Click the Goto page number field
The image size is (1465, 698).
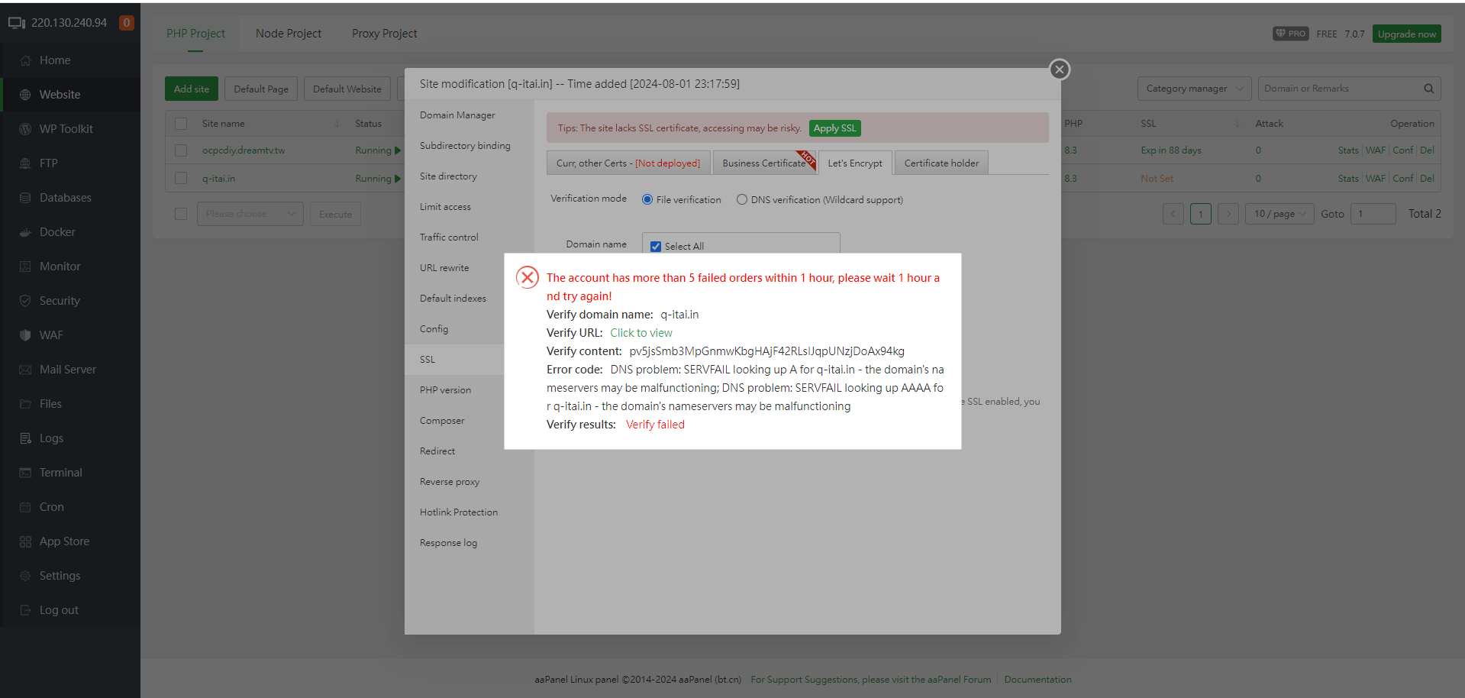[1373, 214]
